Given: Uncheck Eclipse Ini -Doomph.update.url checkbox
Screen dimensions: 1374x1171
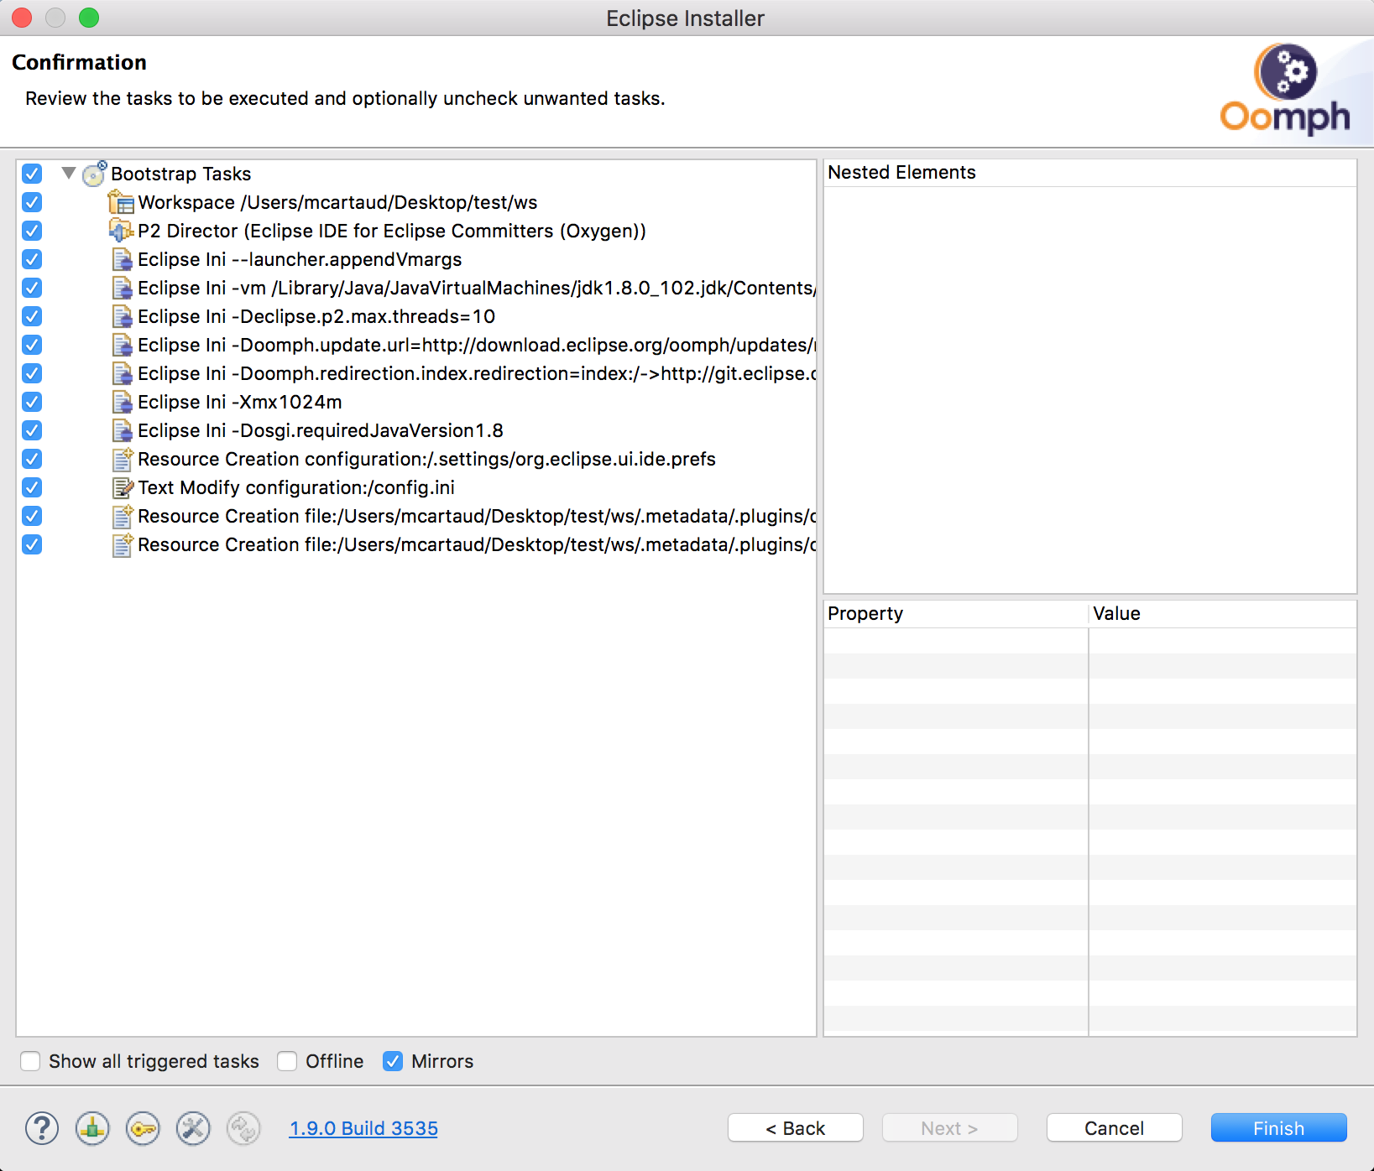Looking at the screenshot, I should click(32, 345).
